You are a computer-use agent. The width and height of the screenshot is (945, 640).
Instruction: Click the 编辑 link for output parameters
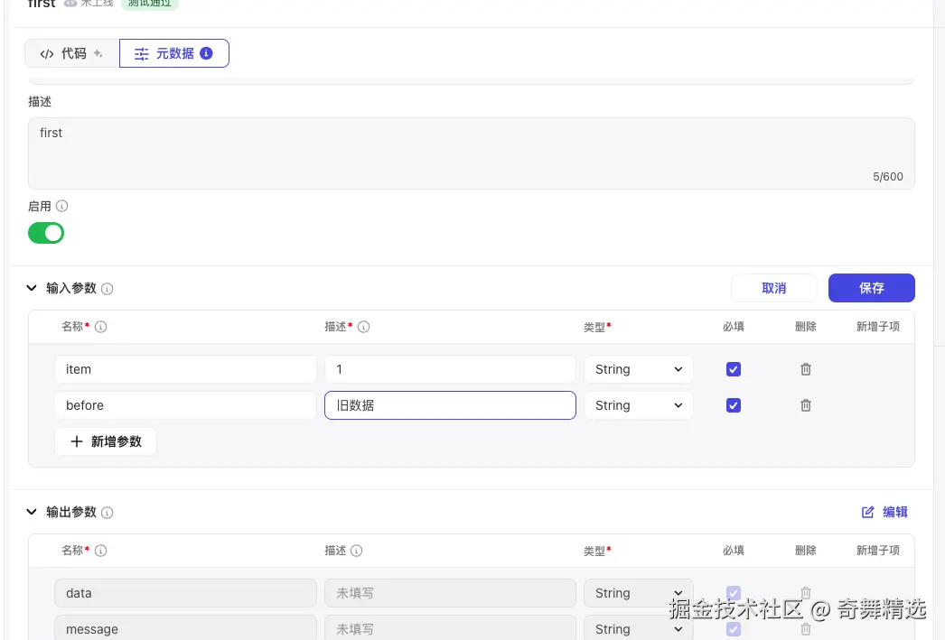coord(884,512)
